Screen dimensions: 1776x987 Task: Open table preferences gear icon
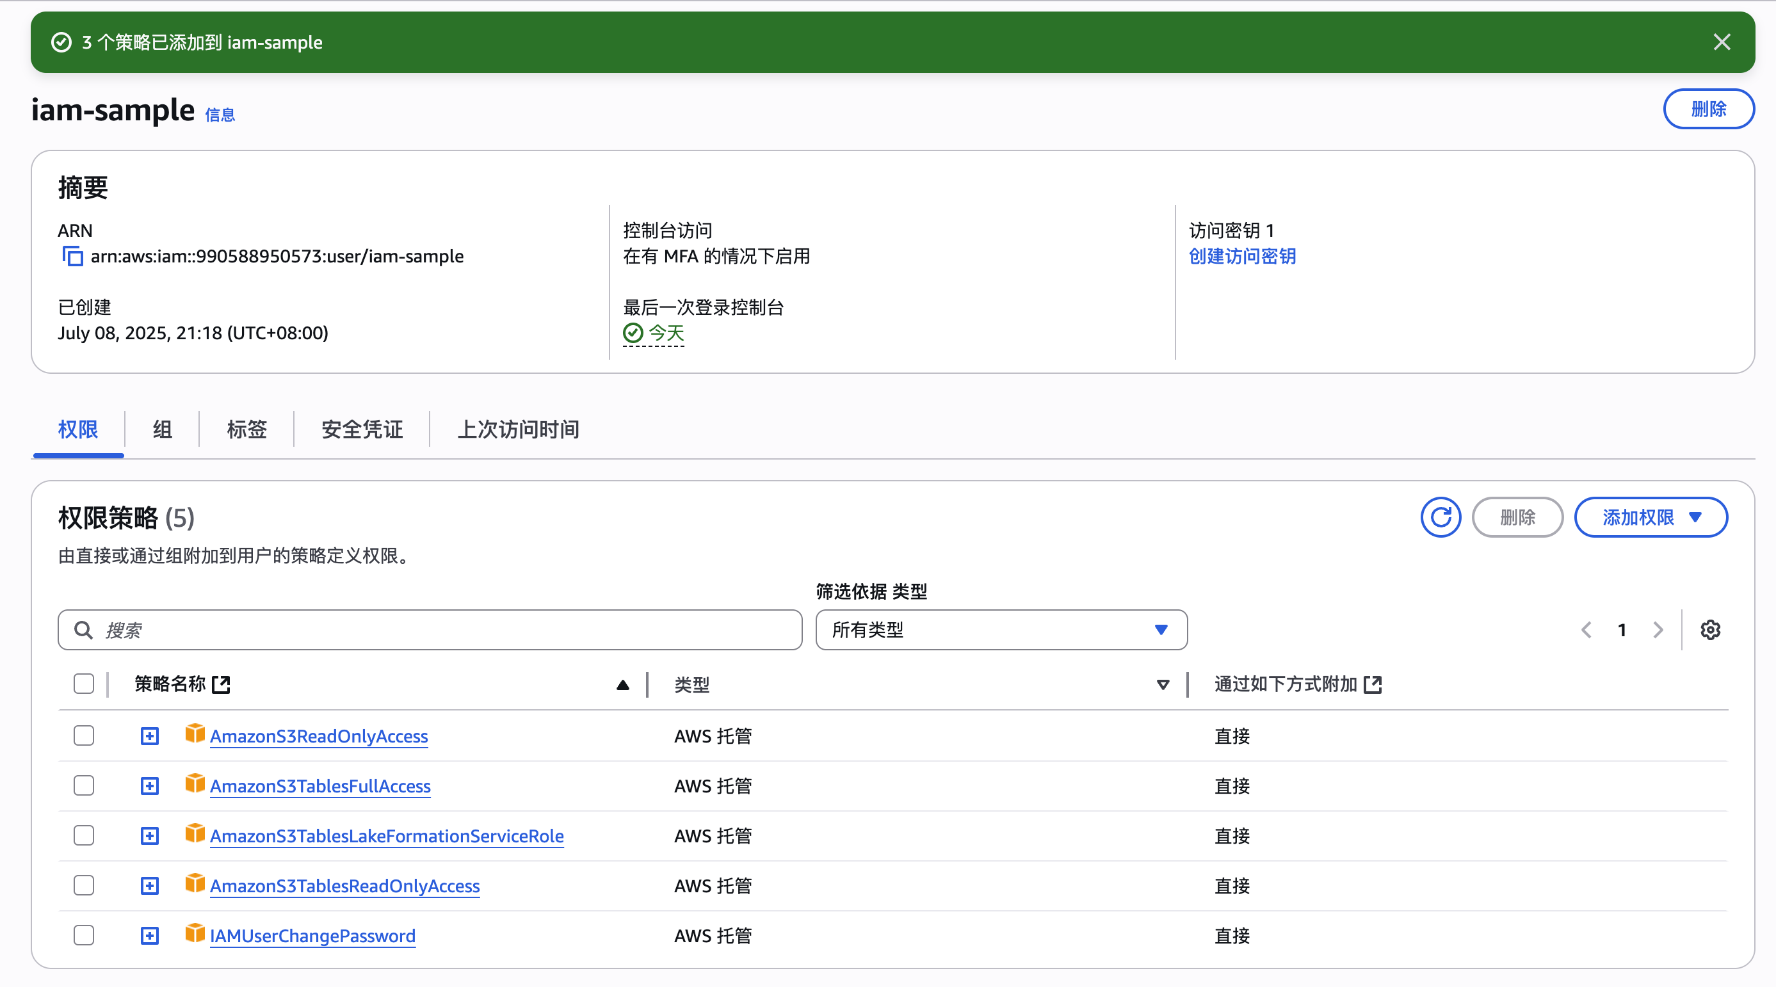point(1710,630)
